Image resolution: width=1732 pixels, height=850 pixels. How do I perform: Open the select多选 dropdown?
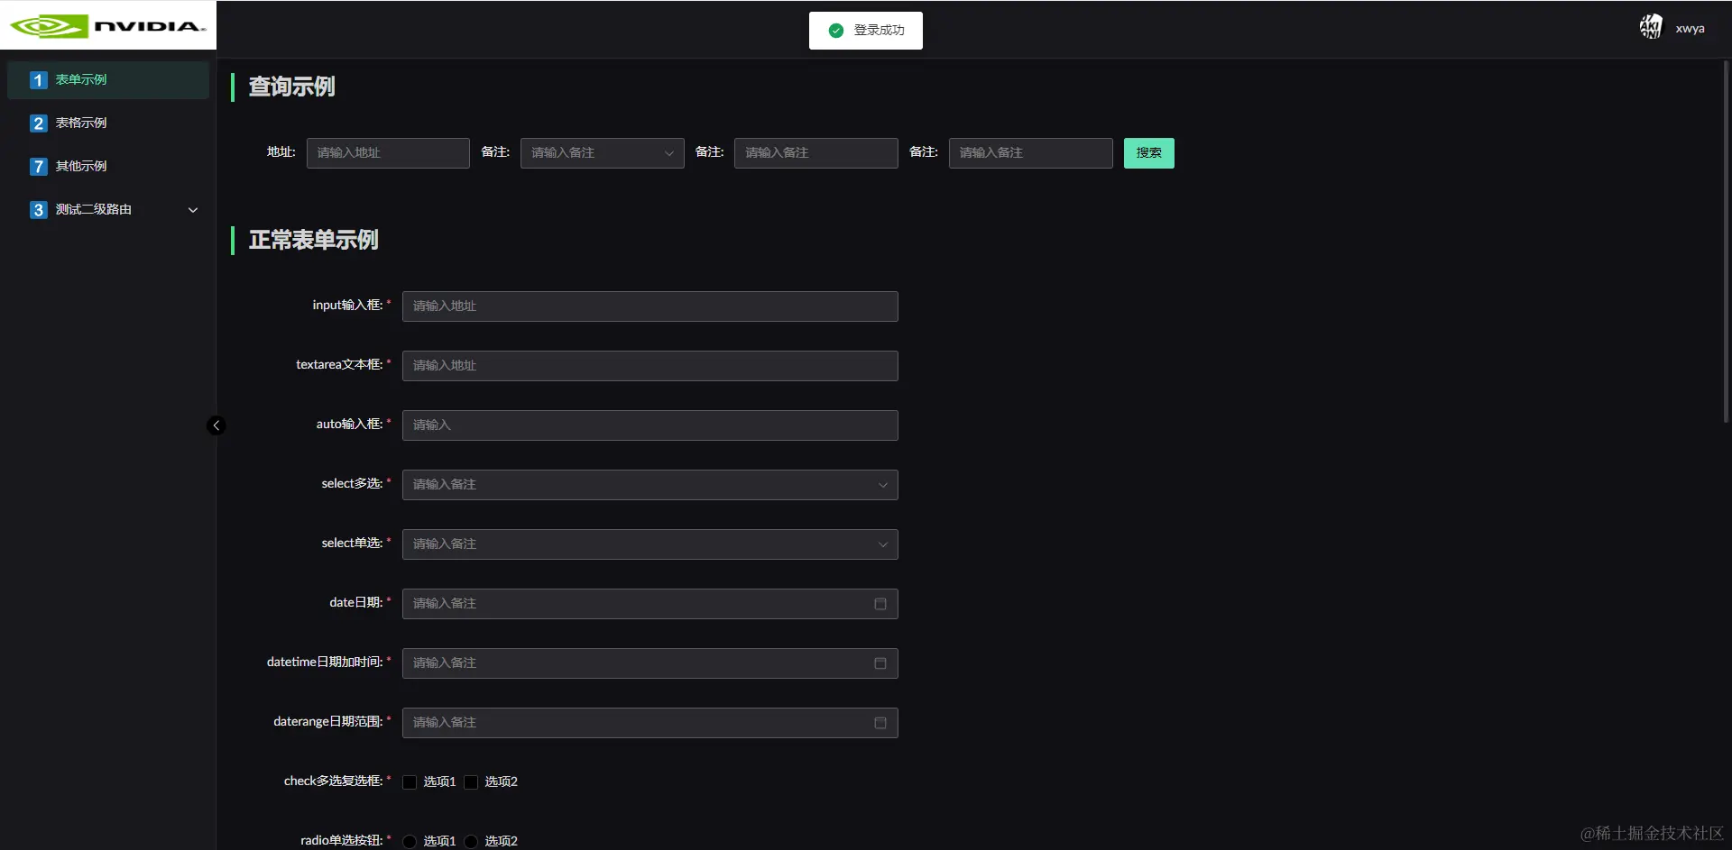pos(649,485)
